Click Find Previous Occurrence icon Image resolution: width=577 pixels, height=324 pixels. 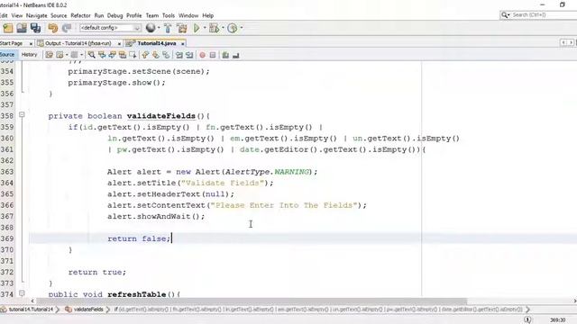coord(102,55)
